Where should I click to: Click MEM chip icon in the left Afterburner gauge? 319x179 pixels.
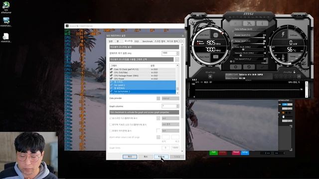tap(216, 57)
